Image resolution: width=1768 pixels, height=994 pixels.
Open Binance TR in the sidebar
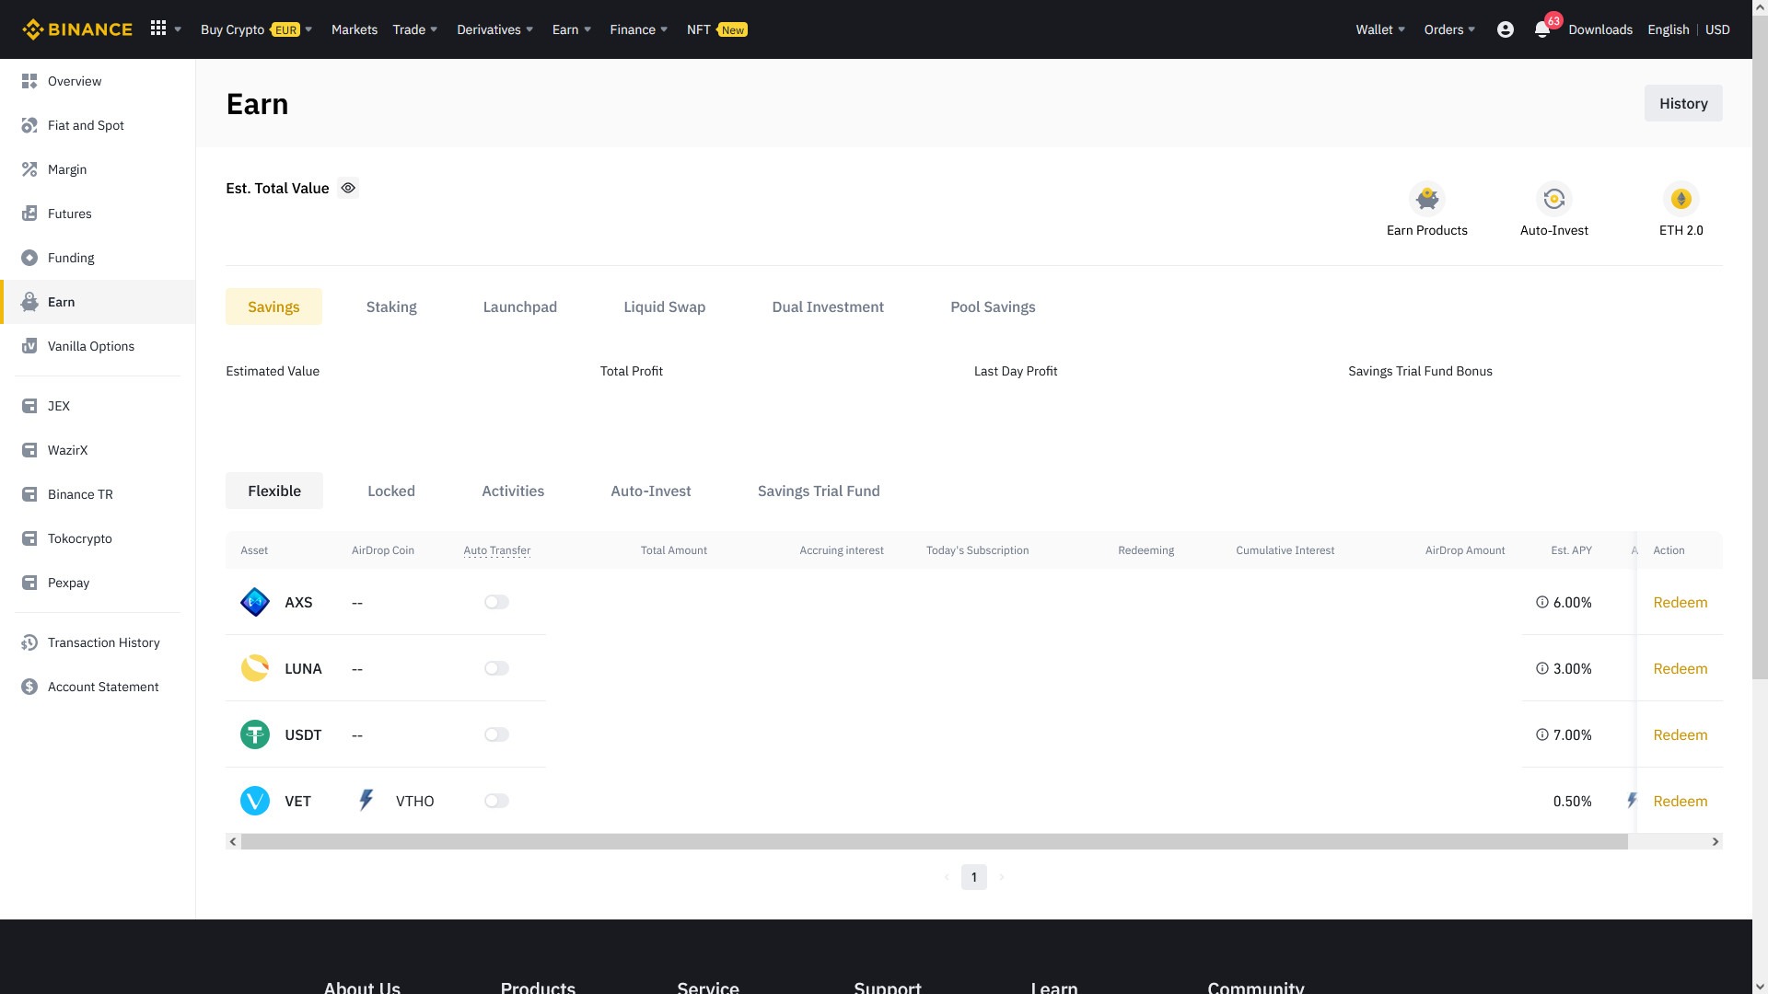click(98, 494)
